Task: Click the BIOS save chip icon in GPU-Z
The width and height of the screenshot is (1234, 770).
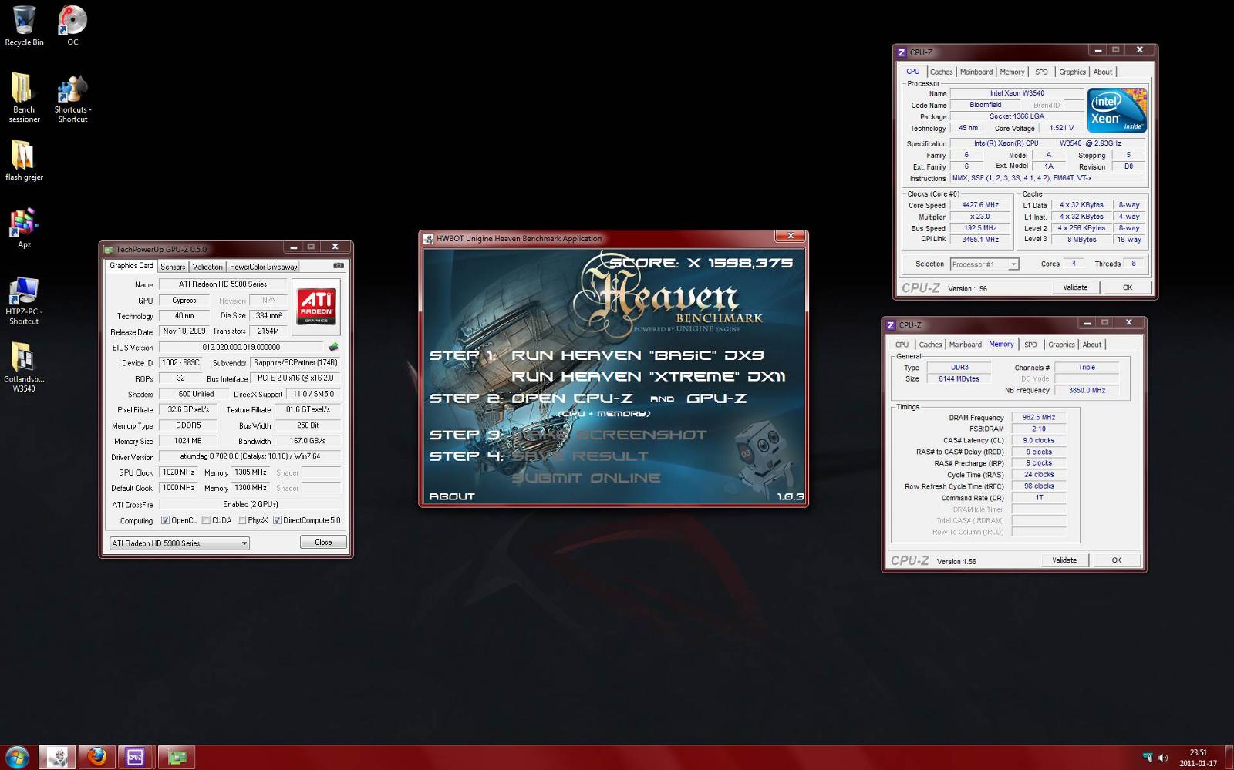Action: point(333,347)
